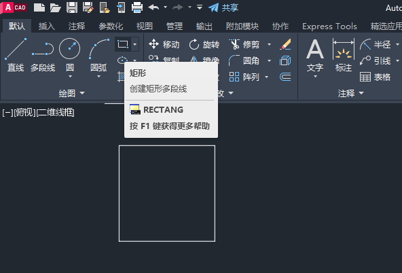Expand the 圆角 fillet dropdown arrow
402x273 pixels.
click(269, 60)
